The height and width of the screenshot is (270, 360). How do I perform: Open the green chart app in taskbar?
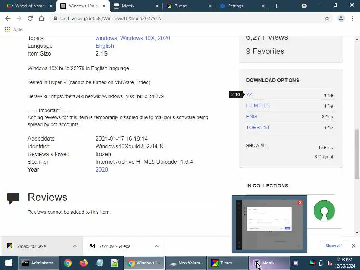115,263
